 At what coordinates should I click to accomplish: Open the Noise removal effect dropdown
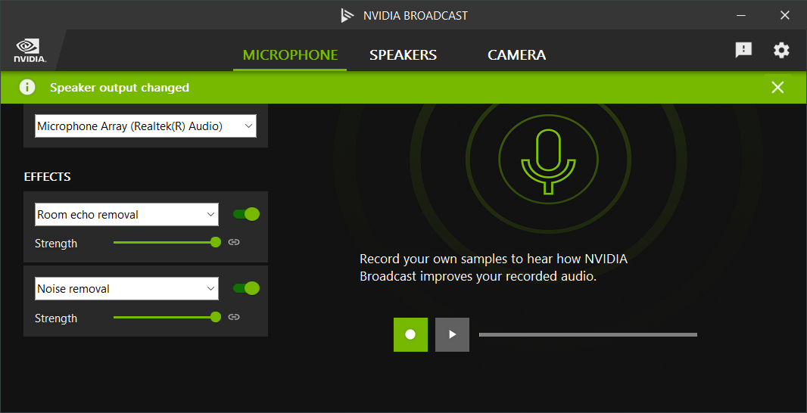tap(126, 288)
